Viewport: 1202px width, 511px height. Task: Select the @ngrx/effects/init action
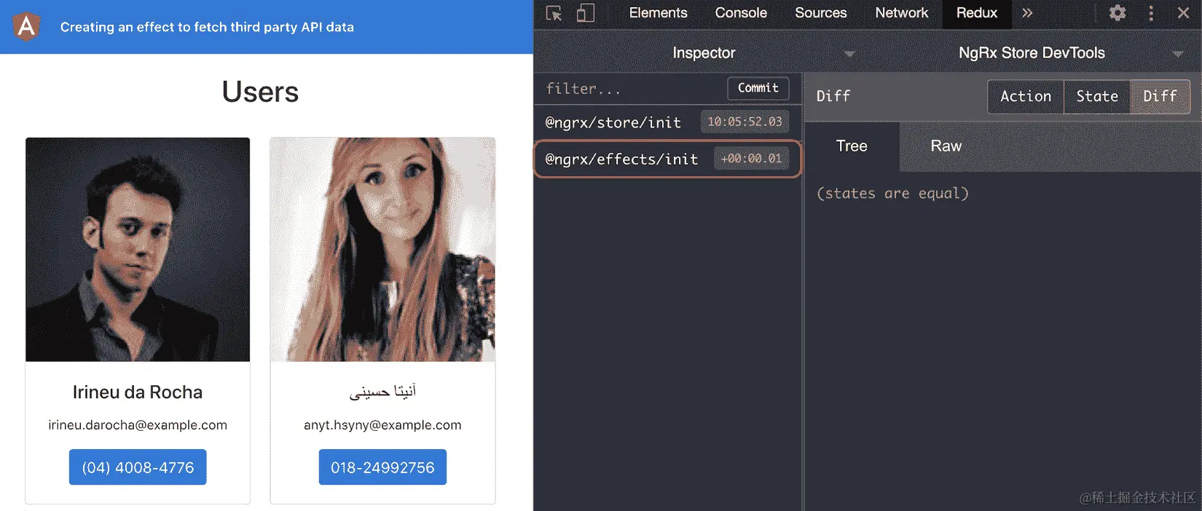668,159
